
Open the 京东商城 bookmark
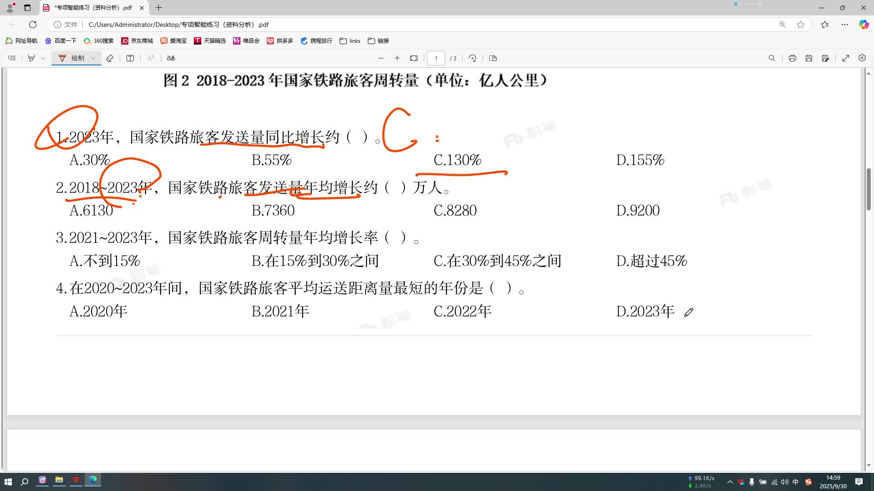coord(137,41)
